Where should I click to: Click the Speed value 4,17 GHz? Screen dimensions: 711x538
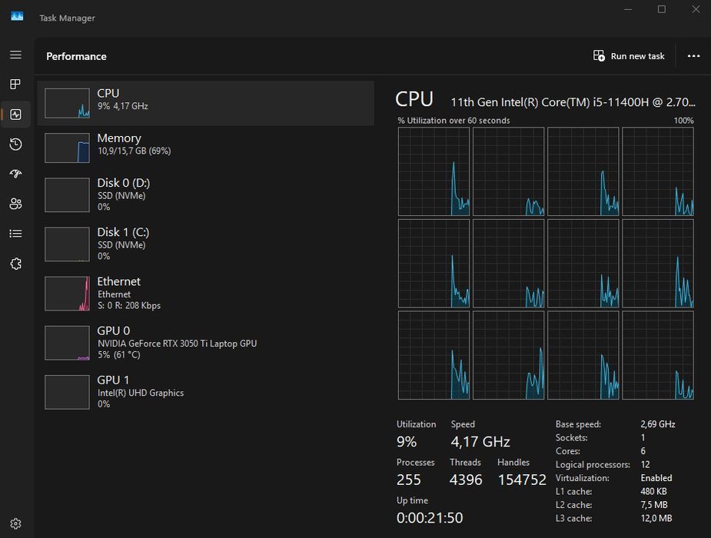pos(480,441)
